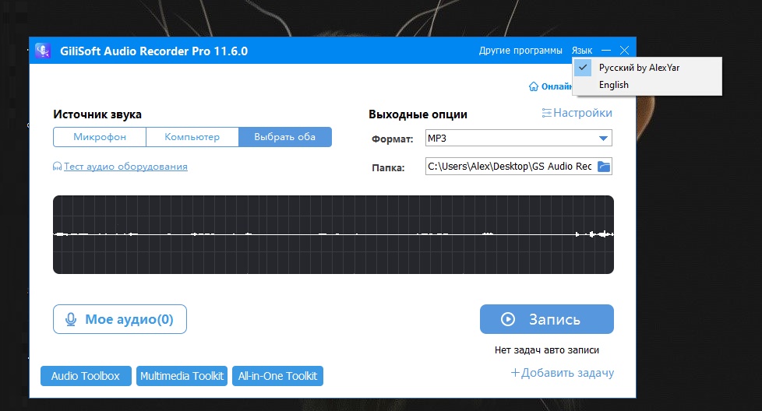Open the All-in-One Toolkit button

[277, 376]
